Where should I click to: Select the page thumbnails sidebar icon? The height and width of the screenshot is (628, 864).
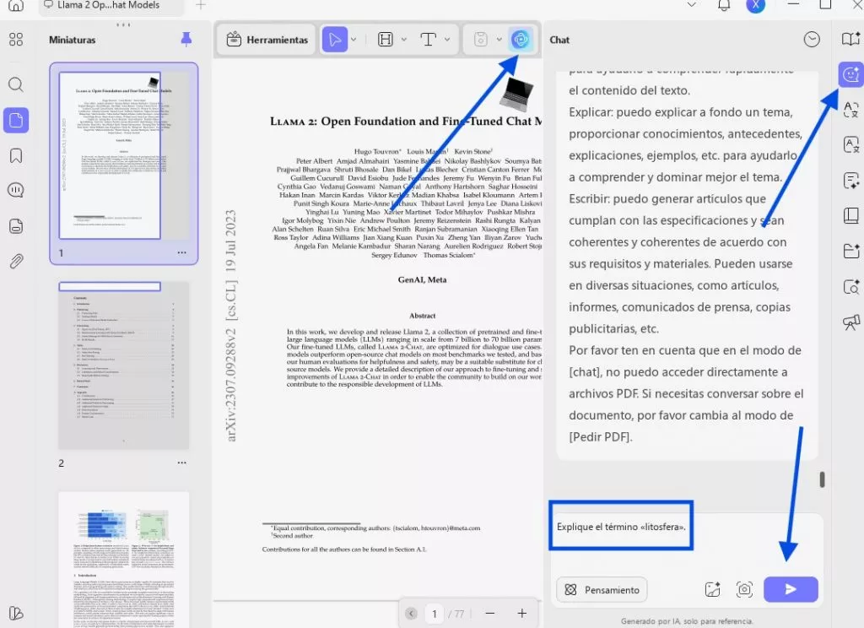[x=16, y=120]
